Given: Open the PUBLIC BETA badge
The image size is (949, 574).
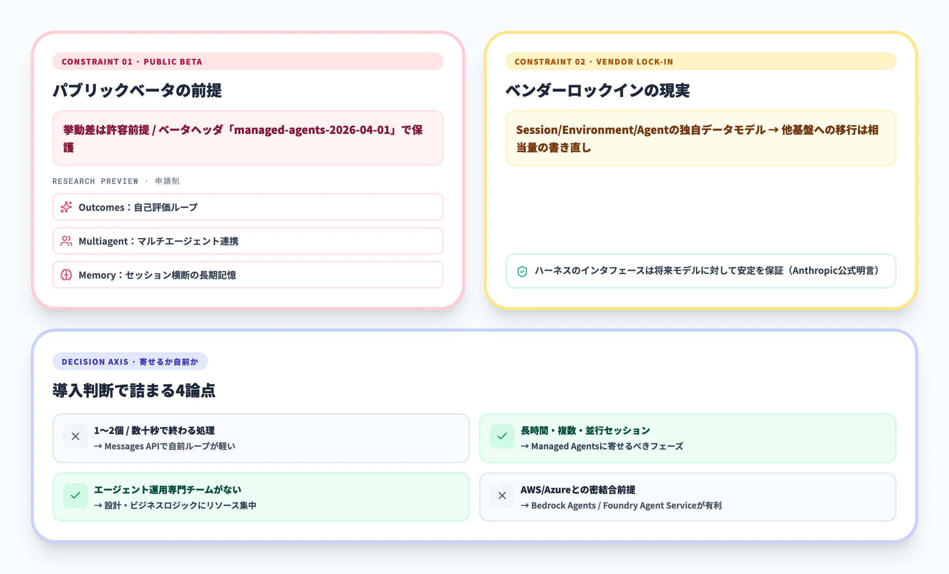Looking at the screenshot, I should pos(132,62).
